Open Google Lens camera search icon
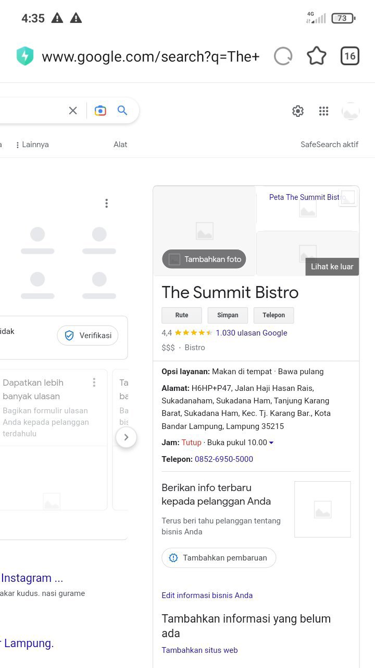Image resolution: width=375 pixels, height=668 pixels. click(100, 111)
